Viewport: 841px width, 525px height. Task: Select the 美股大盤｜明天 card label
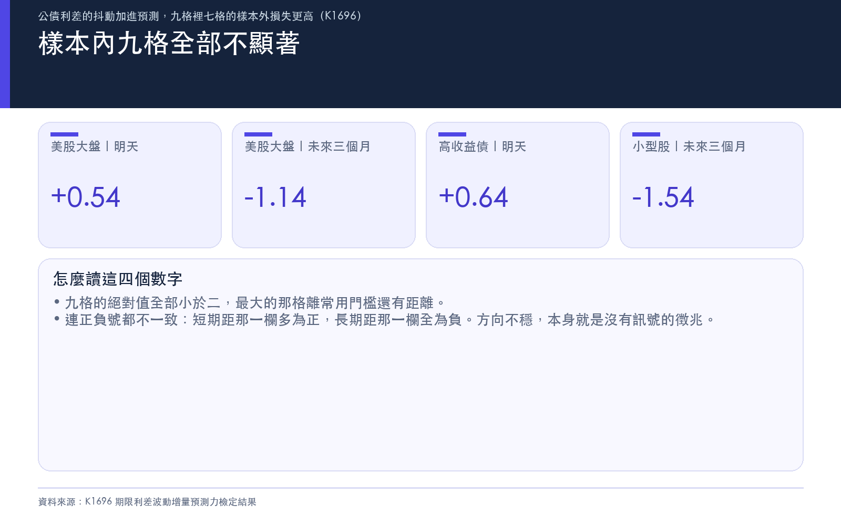point(95,146)
